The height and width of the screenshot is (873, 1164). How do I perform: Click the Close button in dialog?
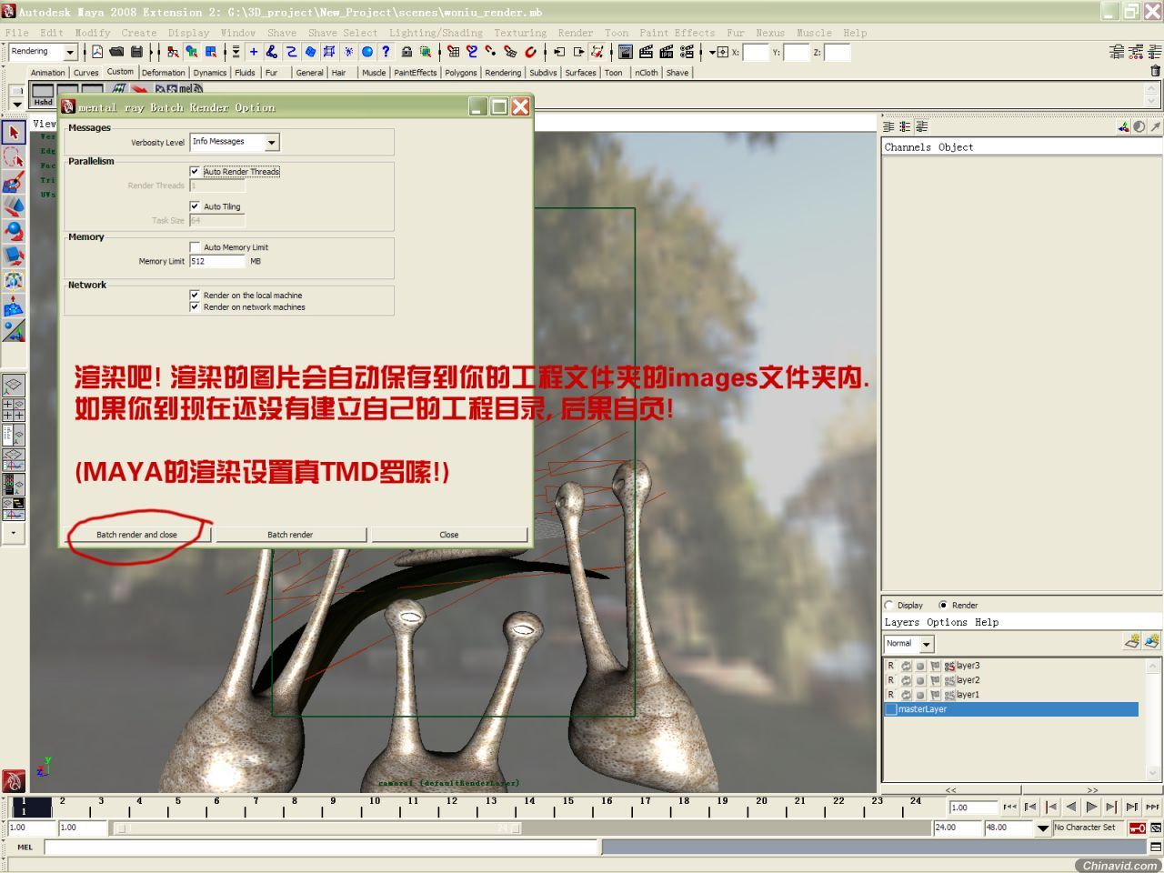pos(449,535)
